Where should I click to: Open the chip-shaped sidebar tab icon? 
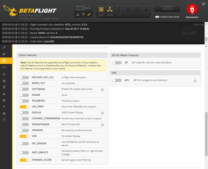coord(4,113)
